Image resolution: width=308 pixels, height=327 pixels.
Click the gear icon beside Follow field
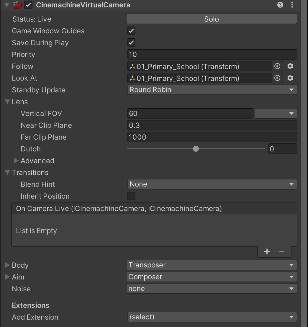(290, 66)
